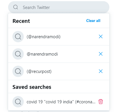Click the Saved searches section heading
Screen dimensions: 114x112
[32, 87]
